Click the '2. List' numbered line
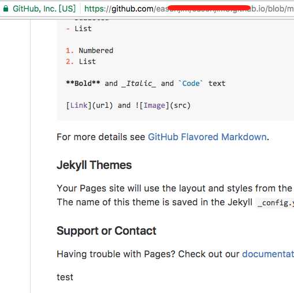The width and height of the screenshot is (294, 293). point(81,62)
